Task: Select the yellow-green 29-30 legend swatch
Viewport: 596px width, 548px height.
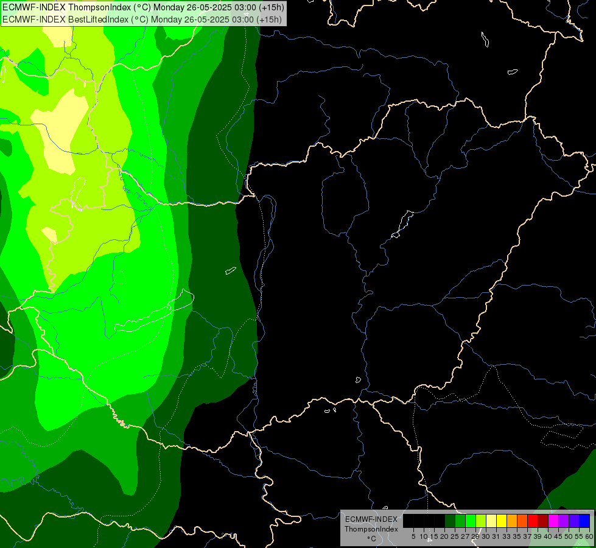Action: [x=481, y=521]
